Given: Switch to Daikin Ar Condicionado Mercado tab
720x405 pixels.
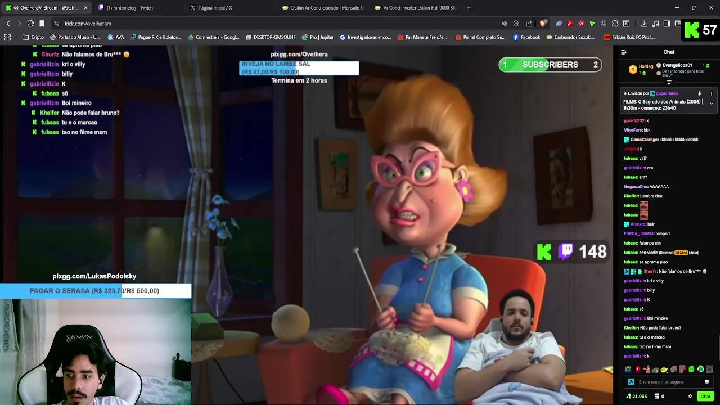Looking at the screenshot, I should [324, 8].
